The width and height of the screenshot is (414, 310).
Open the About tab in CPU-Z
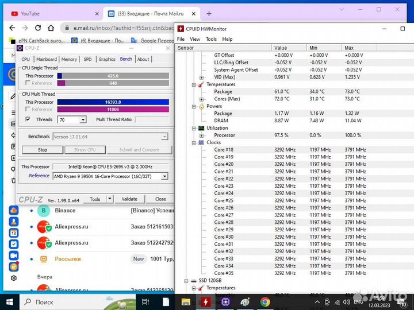143,59
